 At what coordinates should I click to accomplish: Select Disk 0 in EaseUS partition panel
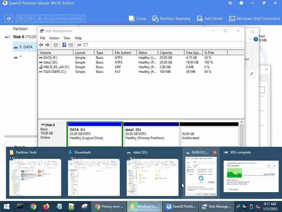click(21, 37)
